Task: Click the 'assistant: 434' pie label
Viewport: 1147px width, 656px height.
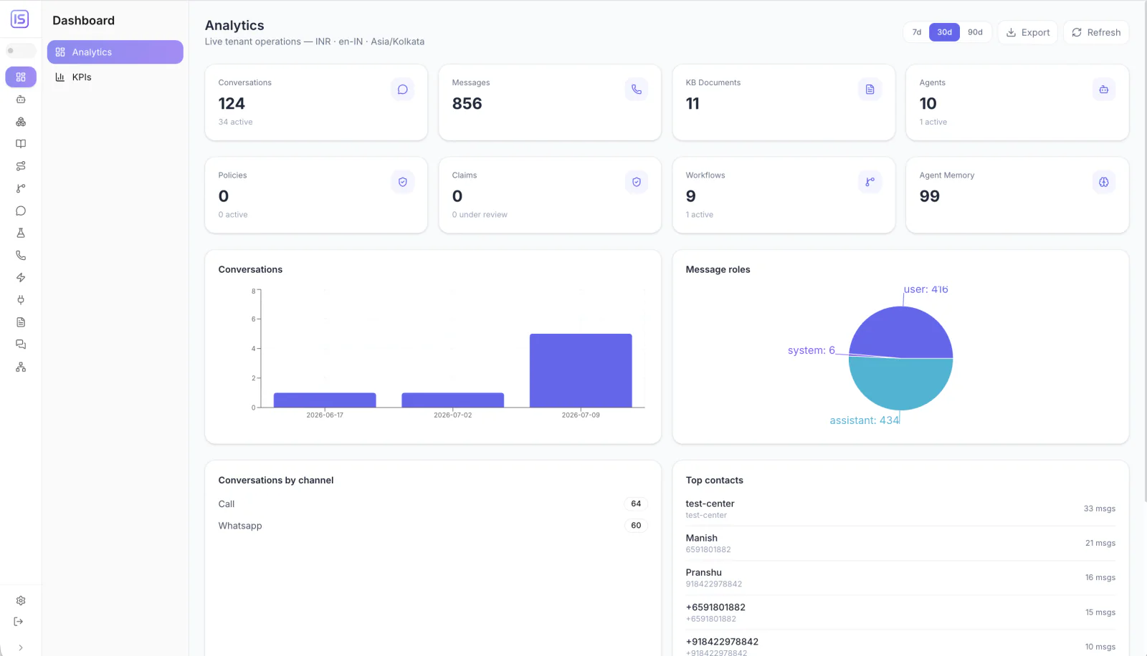Action: click(x=864, y=420)
